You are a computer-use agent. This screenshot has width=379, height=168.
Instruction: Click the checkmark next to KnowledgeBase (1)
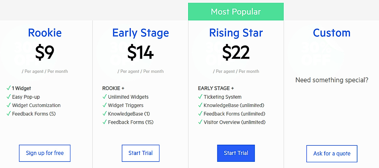105,113
